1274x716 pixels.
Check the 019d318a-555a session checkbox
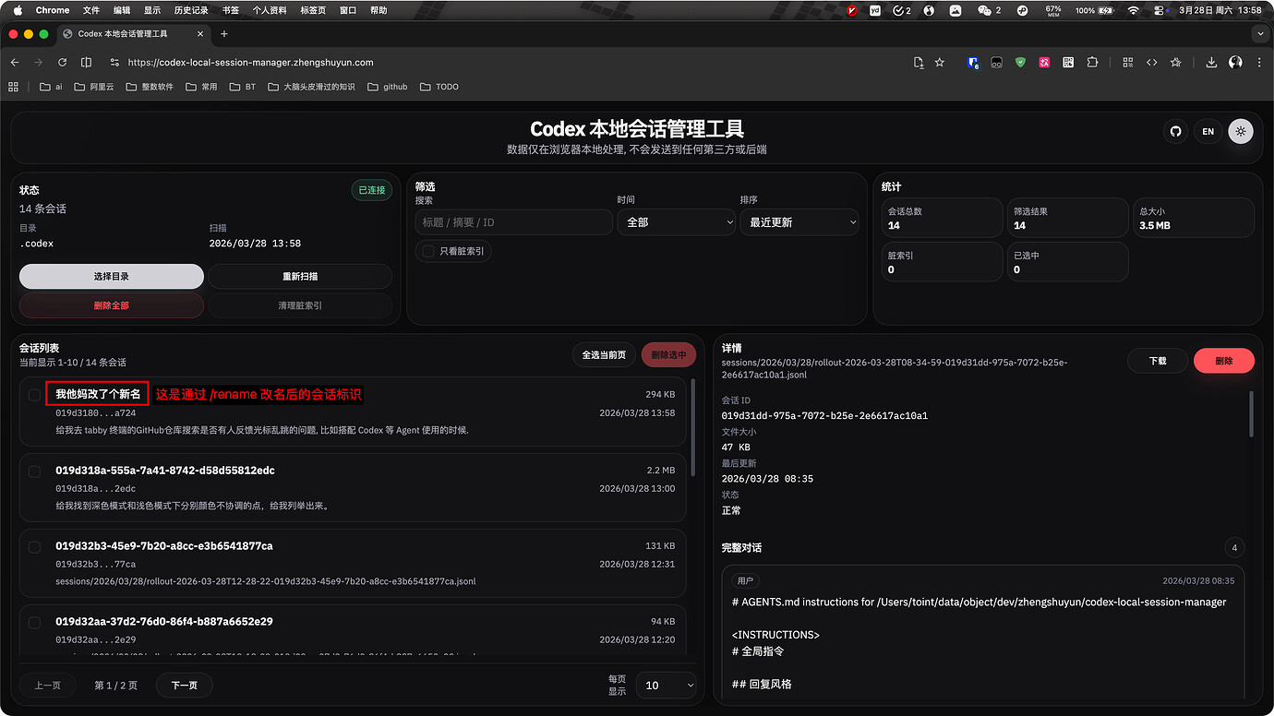tap(34, 471)
